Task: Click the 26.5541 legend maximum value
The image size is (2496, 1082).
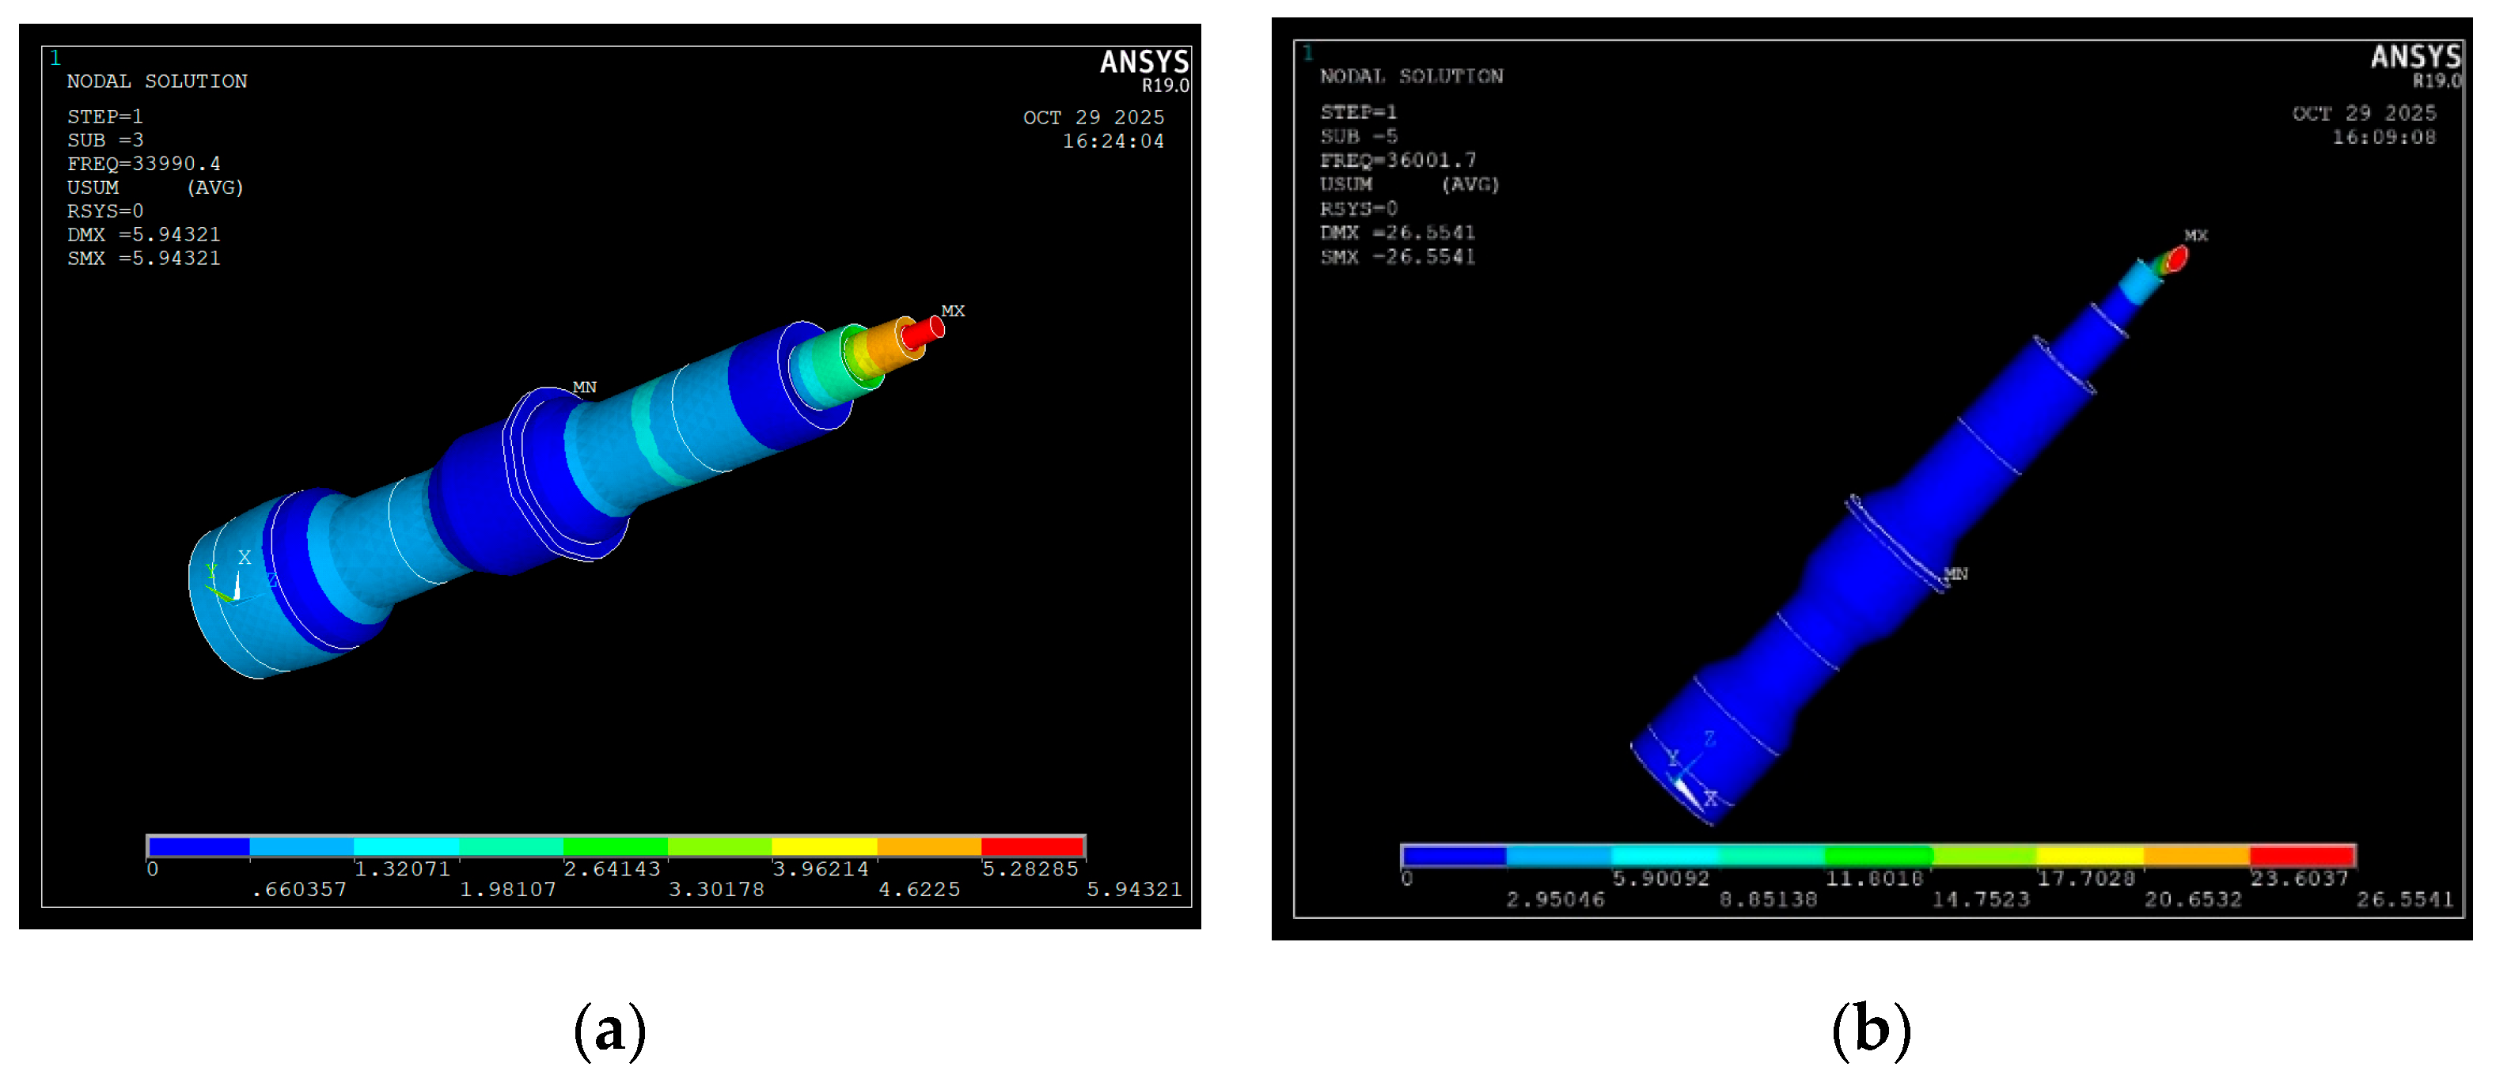Action: tap(2404, 900)
